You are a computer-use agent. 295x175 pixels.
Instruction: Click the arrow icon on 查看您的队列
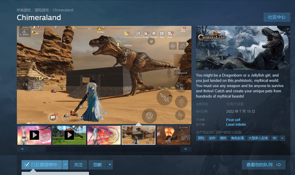pos(279,165)
